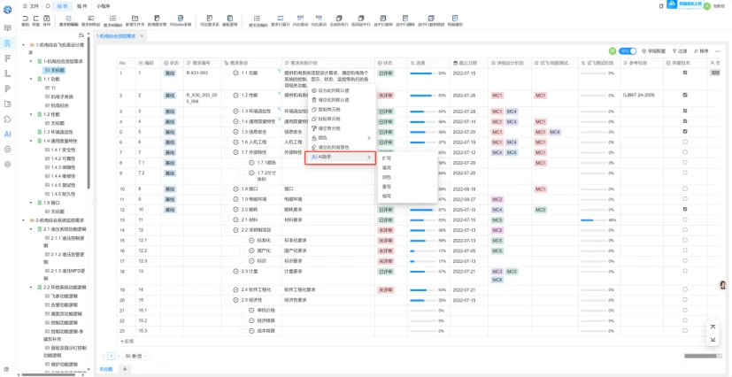Collapse the 2.5 经济性 row in table

[235, 300]
